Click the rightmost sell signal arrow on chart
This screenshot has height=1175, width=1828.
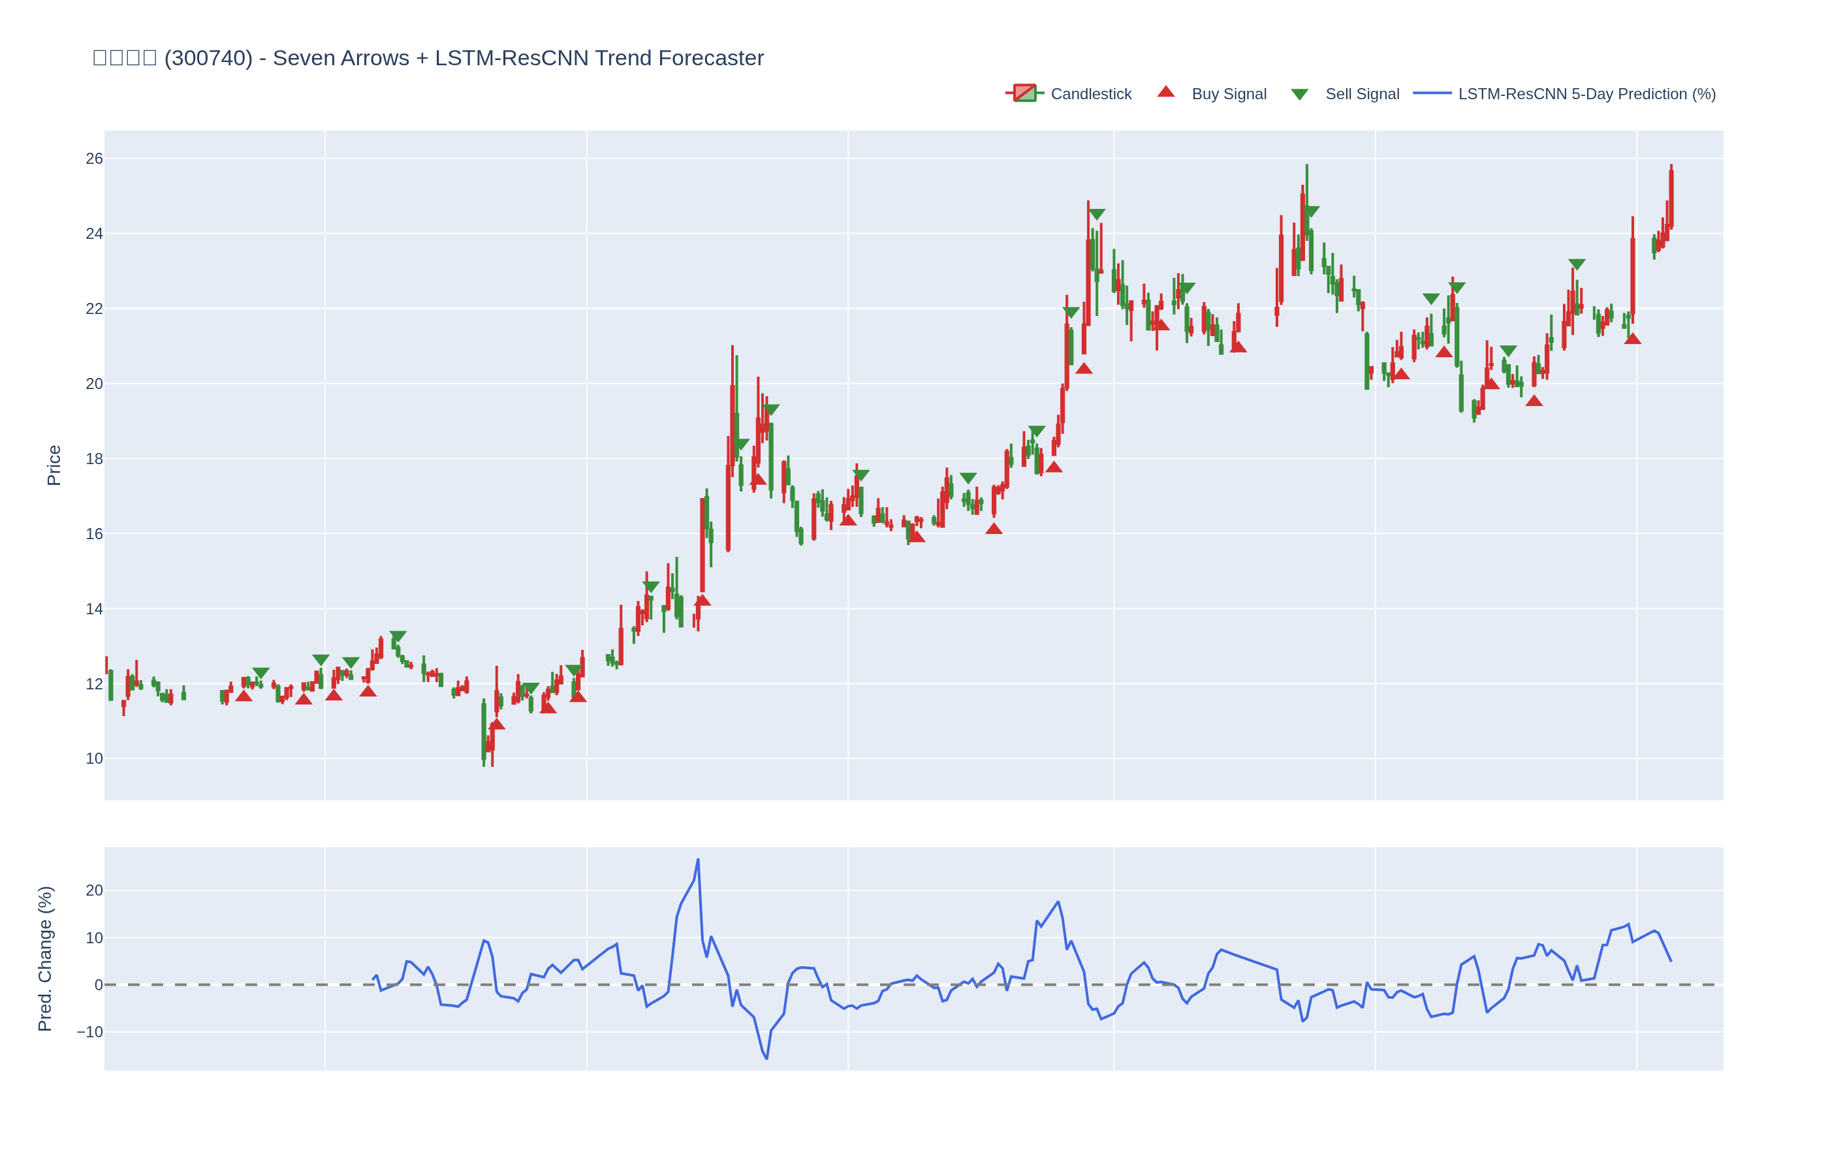click(x=1577, y=264)
